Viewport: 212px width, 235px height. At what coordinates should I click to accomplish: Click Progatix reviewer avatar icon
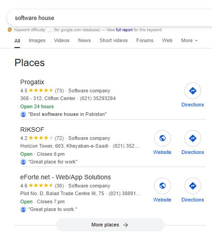pyautogui.click(x=23, y=114)
